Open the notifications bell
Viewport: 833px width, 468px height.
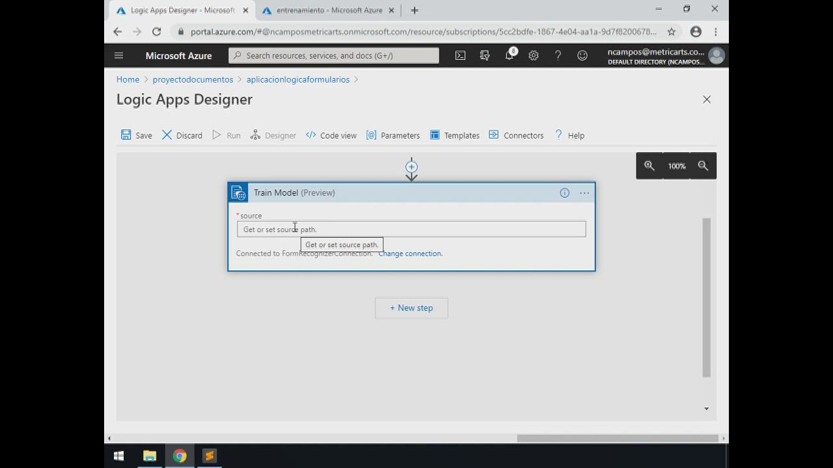(x=509, y=56)
